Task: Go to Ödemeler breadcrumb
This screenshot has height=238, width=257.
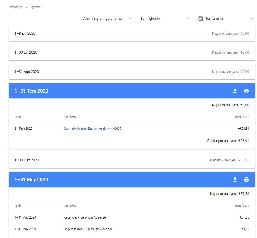Action: 15,7
